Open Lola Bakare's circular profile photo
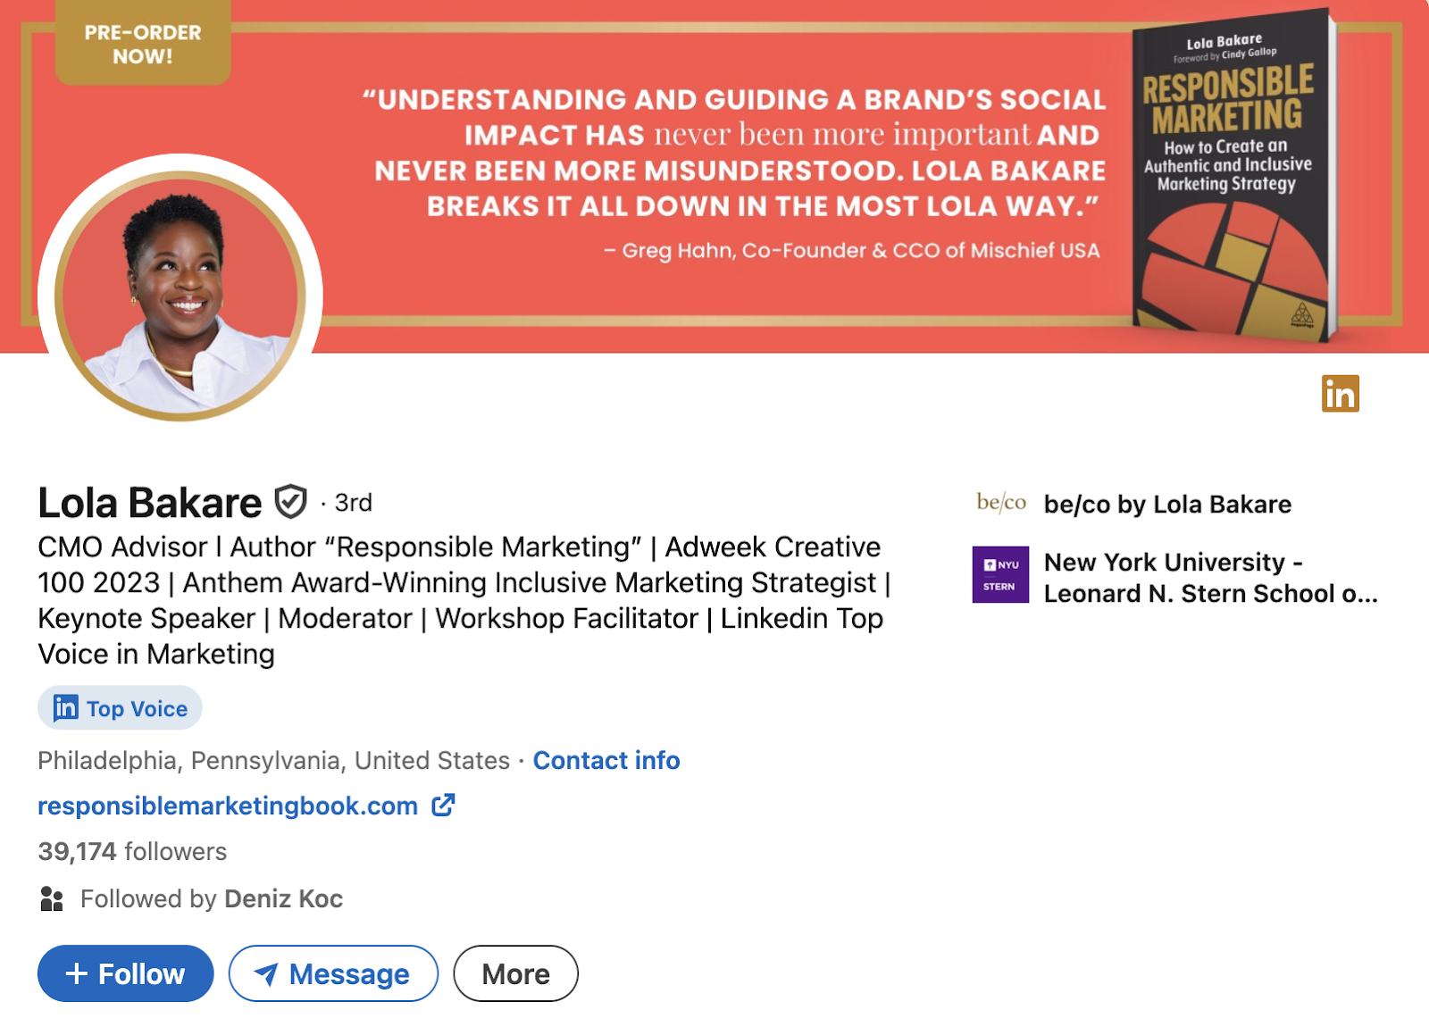The height and width of the screenshot is (1035, 1429). (x=180, y=296)
